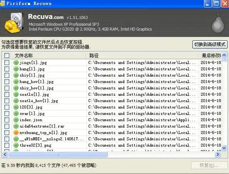Click the green status dot for swar[1].jpg
The image size is (229, 174).
pyautogui.click(x=16, y=113)
